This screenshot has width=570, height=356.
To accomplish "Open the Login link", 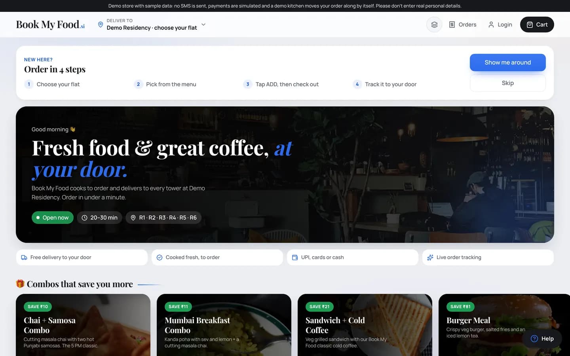I will [x=500, y=25].
